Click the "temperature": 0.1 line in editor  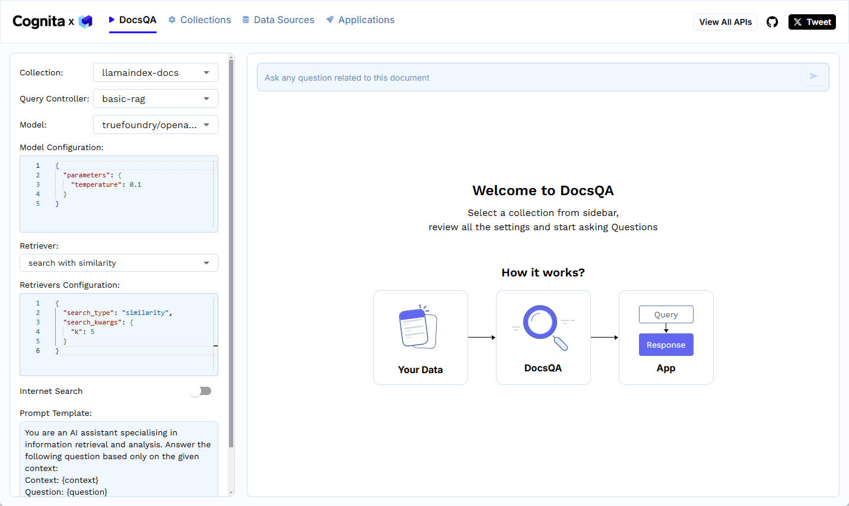(x=106, y=184)
